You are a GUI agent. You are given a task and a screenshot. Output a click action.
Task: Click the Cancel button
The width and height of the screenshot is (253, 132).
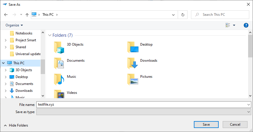click(x=235, y=125)
